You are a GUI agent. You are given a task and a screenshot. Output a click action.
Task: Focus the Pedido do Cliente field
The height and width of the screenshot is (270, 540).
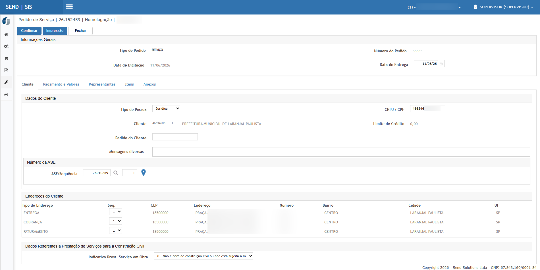pyautogui.click(x=175, y=137)
